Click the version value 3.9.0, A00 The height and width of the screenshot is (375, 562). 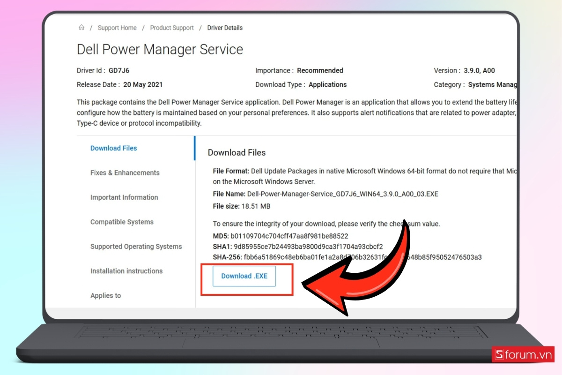click(x=479, y=71)
